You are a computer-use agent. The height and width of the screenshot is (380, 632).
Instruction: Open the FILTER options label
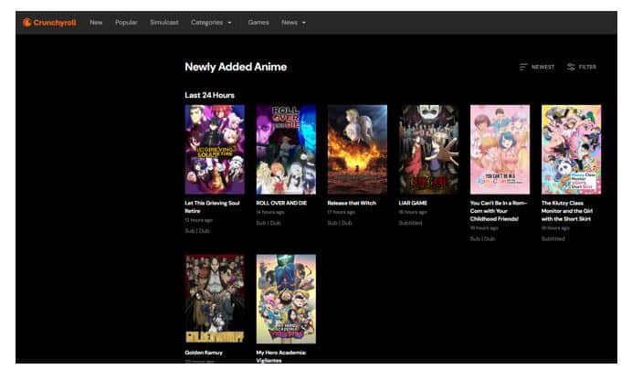[x=587, y=68]
